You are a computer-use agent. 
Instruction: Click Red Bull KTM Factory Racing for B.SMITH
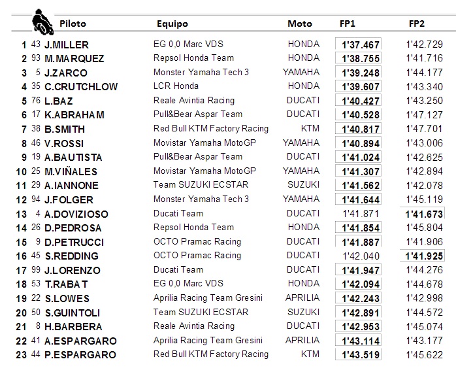pos(211,128)
